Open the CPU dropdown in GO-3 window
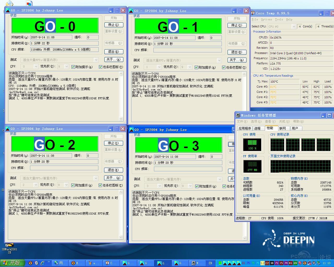 point(159,186)
